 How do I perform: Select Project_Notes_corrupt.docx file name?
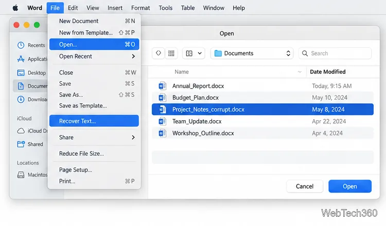coord(208,109)
